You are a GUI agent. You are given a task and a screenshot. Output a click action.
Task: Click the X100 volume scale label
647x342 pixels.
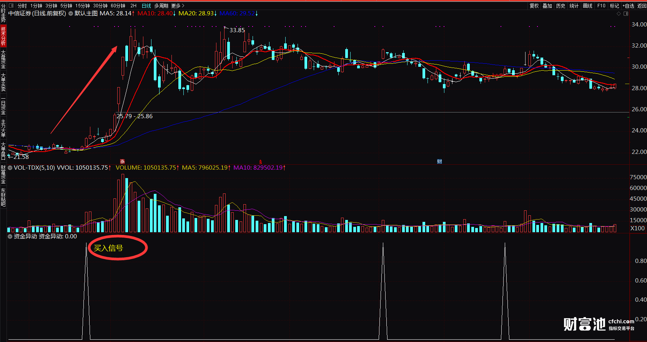[x=637, y=228]
